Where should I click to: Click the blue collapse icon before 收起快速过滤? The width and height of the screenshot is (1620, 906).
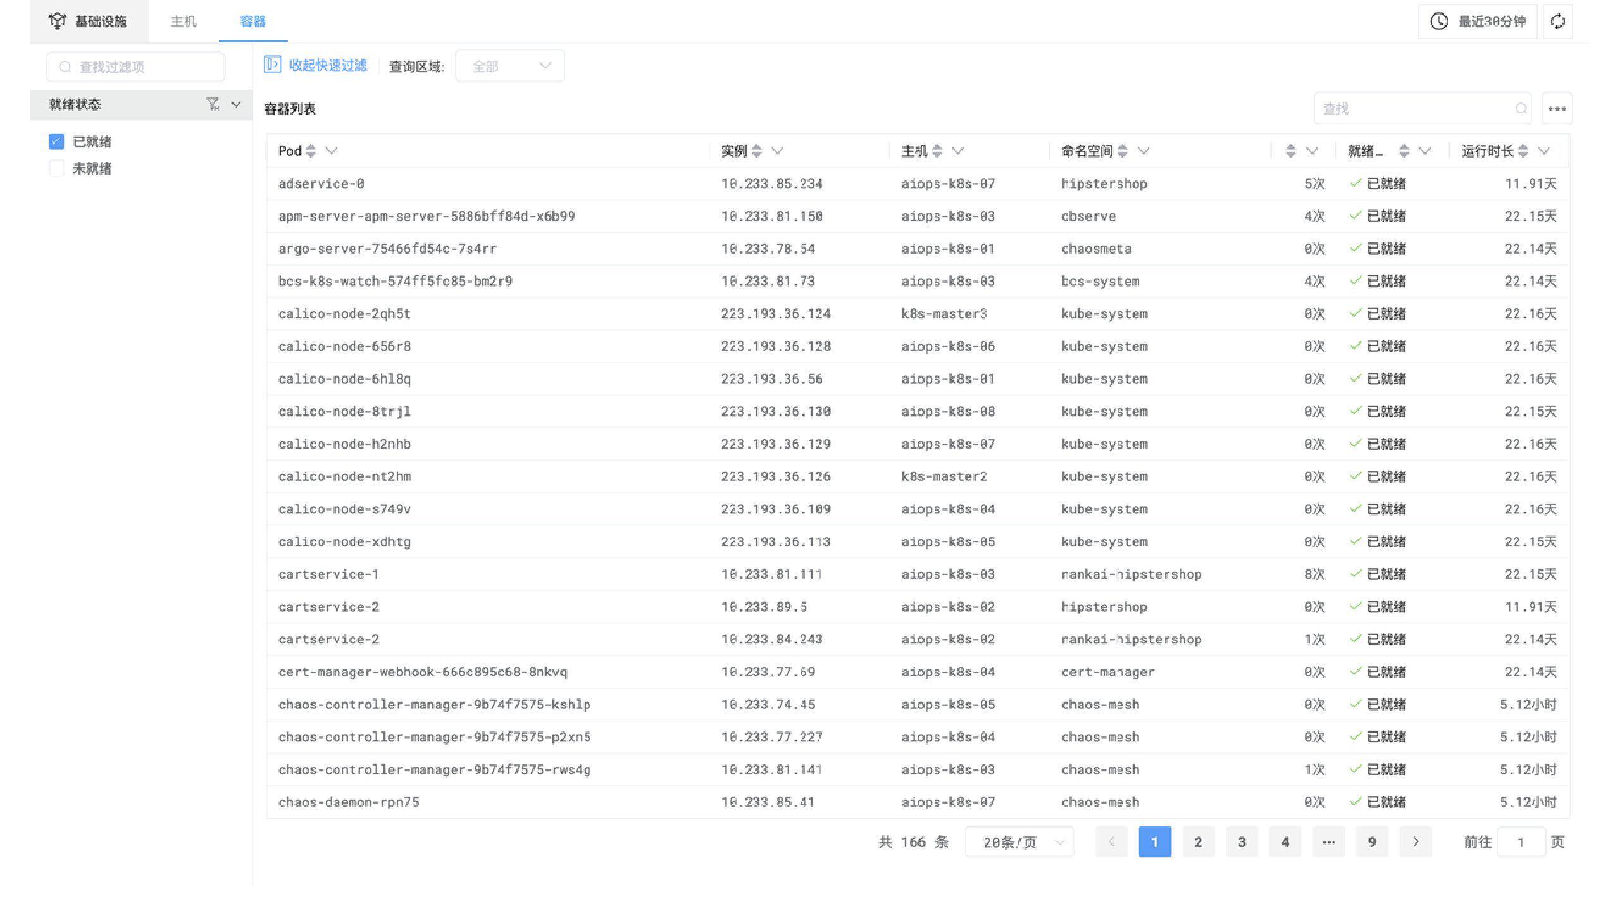pyautogui.click(x=272, y=65)
